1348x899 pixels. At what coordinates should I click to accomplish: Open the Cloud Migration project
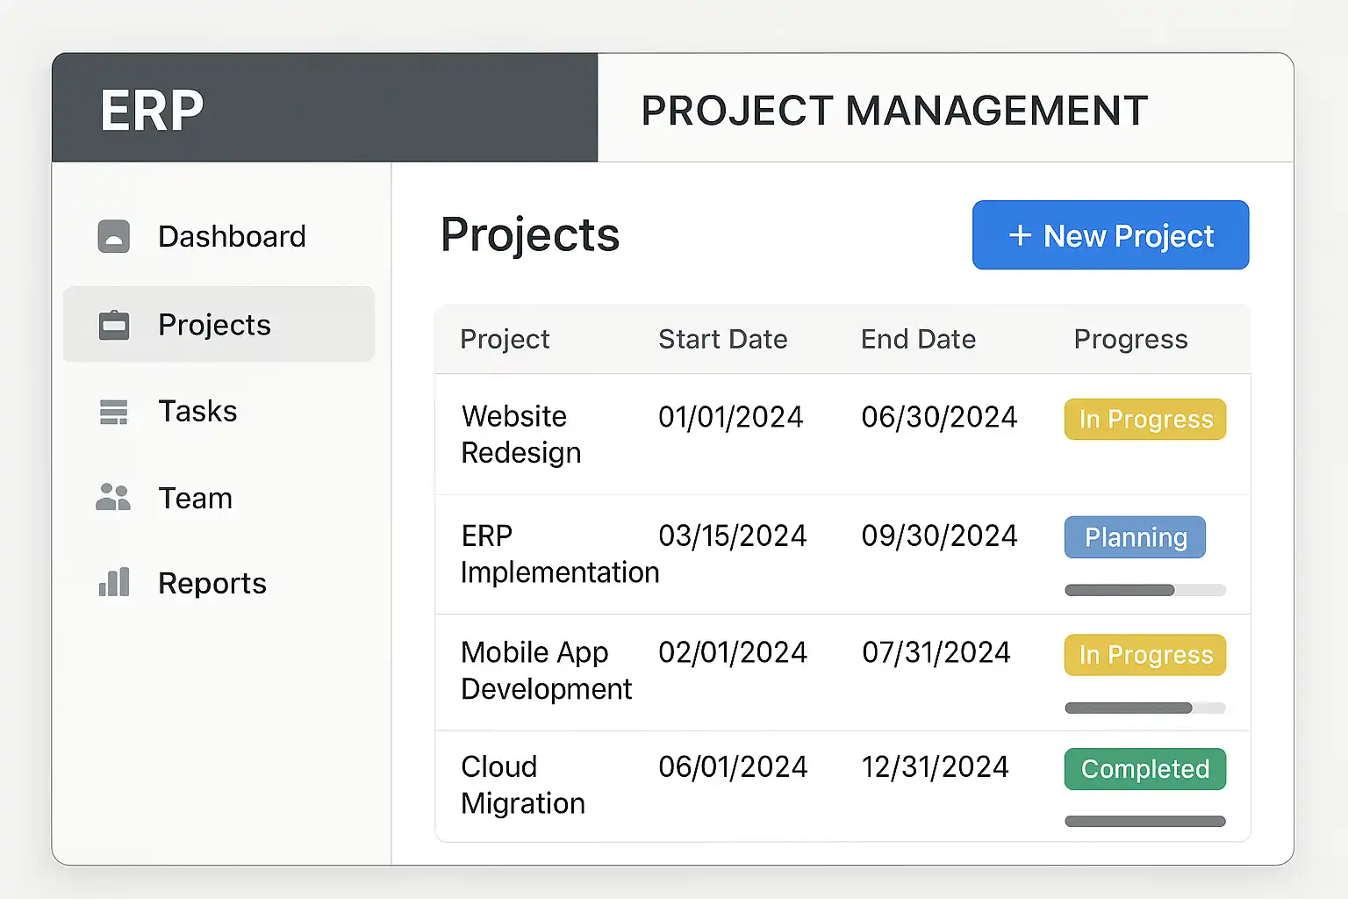click(522, 785)
